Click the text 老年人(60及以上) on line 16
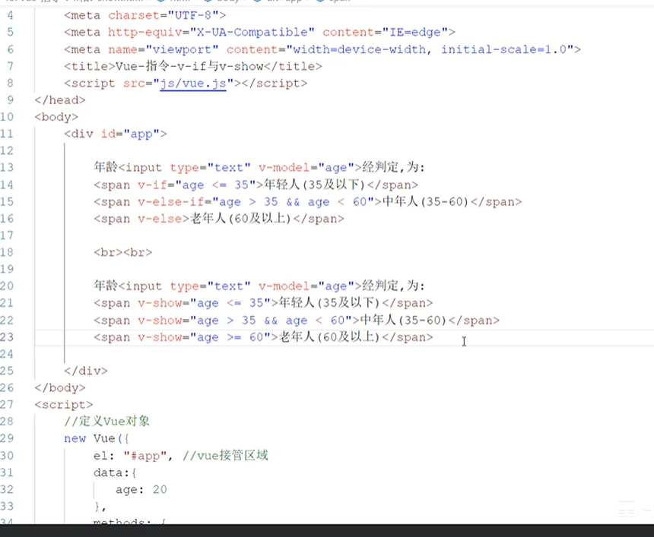 [x=241, y=219]
